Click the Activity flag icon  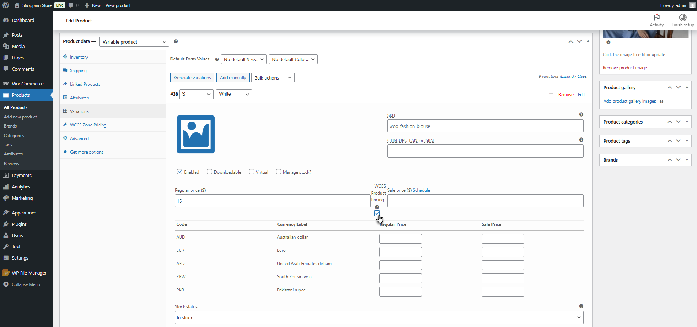pos(657,17)
